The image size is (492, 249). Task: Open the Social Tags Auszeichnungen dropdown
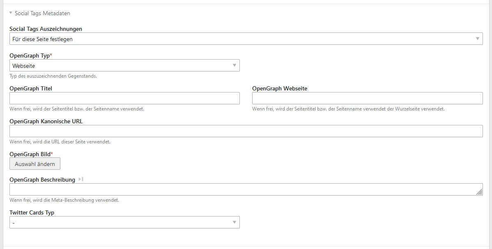246,39
